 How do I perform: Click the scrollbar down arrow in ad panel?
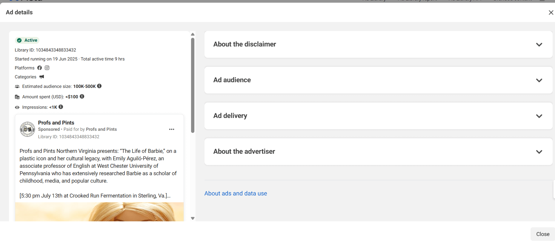point(193,218)
